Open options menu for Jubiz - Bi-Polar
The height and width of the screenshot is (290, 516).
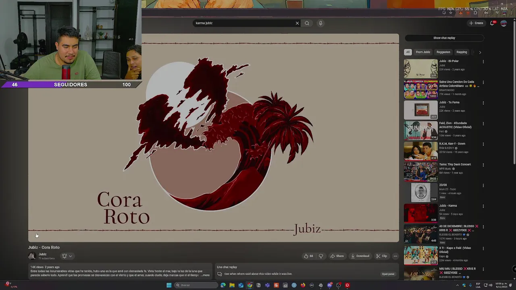[483, 62]
